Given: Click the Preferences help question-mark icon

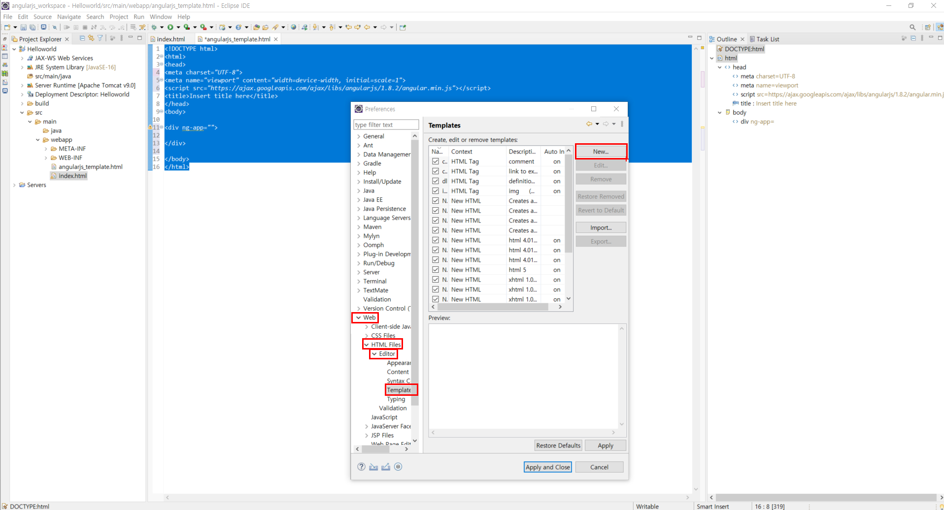Looking at the screenshot, I should click(x=361, y=467).
